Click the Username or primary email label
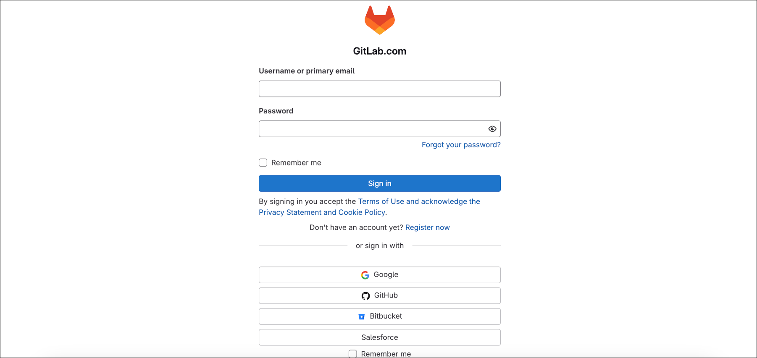The height and width of the screenshot is (358, 757). pyautogui.click(x=307, y=71)
